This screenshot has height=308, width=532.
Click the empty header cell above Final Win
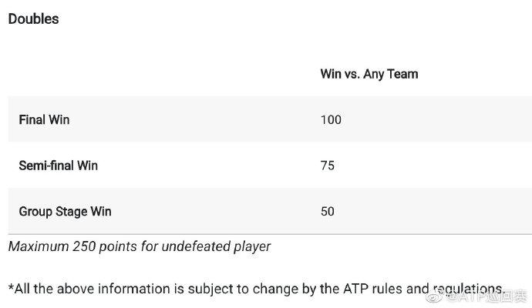point(154,74)
